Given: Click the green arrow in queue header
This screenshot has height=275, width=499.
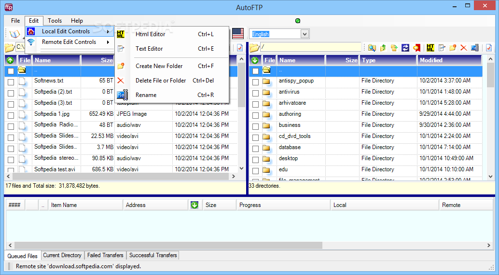Looking at the screenshot, I should click(x=194, y=205).
